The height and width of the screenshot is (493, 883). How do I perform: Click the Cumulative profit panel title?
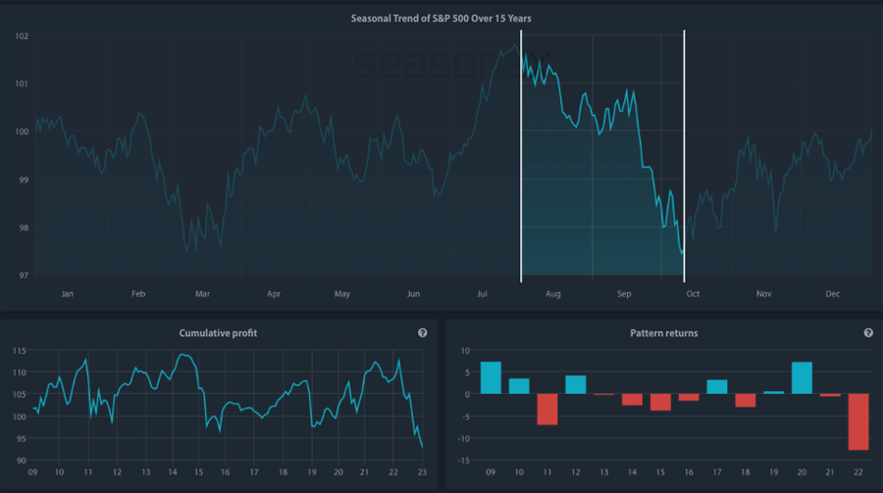click(x=218, y=333)
